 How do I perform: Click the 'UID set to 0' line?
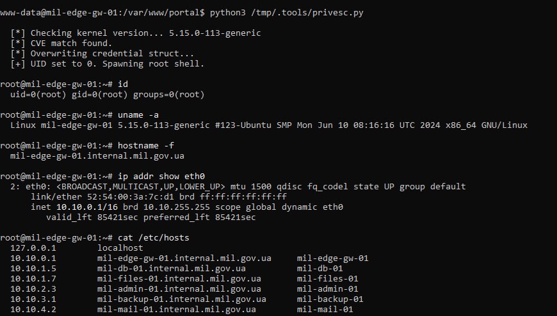(108, 63)
